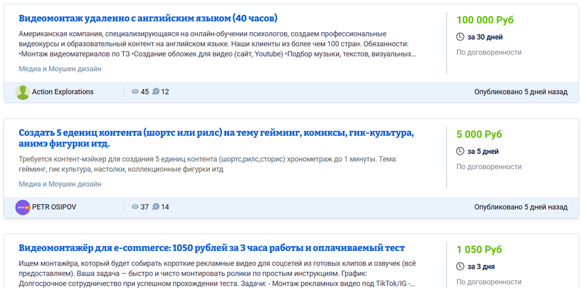Open the "Видеомонтаж удаленно с английским языком" listing

[x=148, y=18]
